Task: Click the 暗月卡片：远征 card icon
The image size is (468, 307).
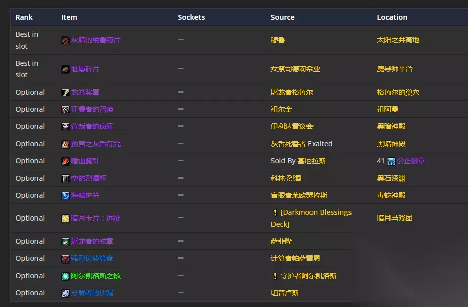Action: (65, 218)
